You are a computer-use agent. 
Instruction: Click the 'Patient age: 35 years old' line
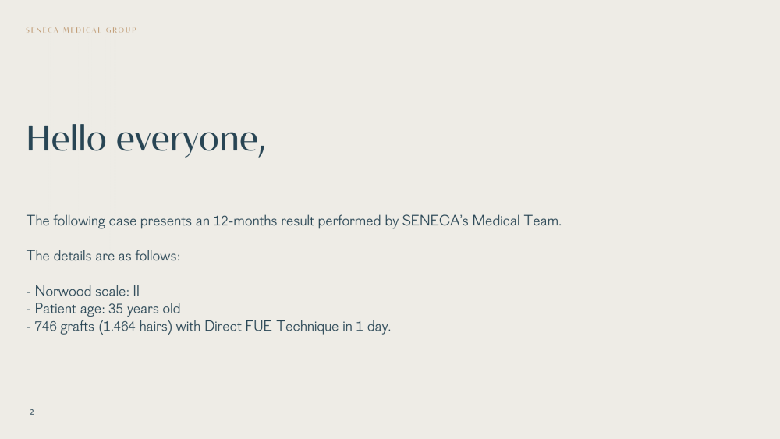click(x=103, y=309)
